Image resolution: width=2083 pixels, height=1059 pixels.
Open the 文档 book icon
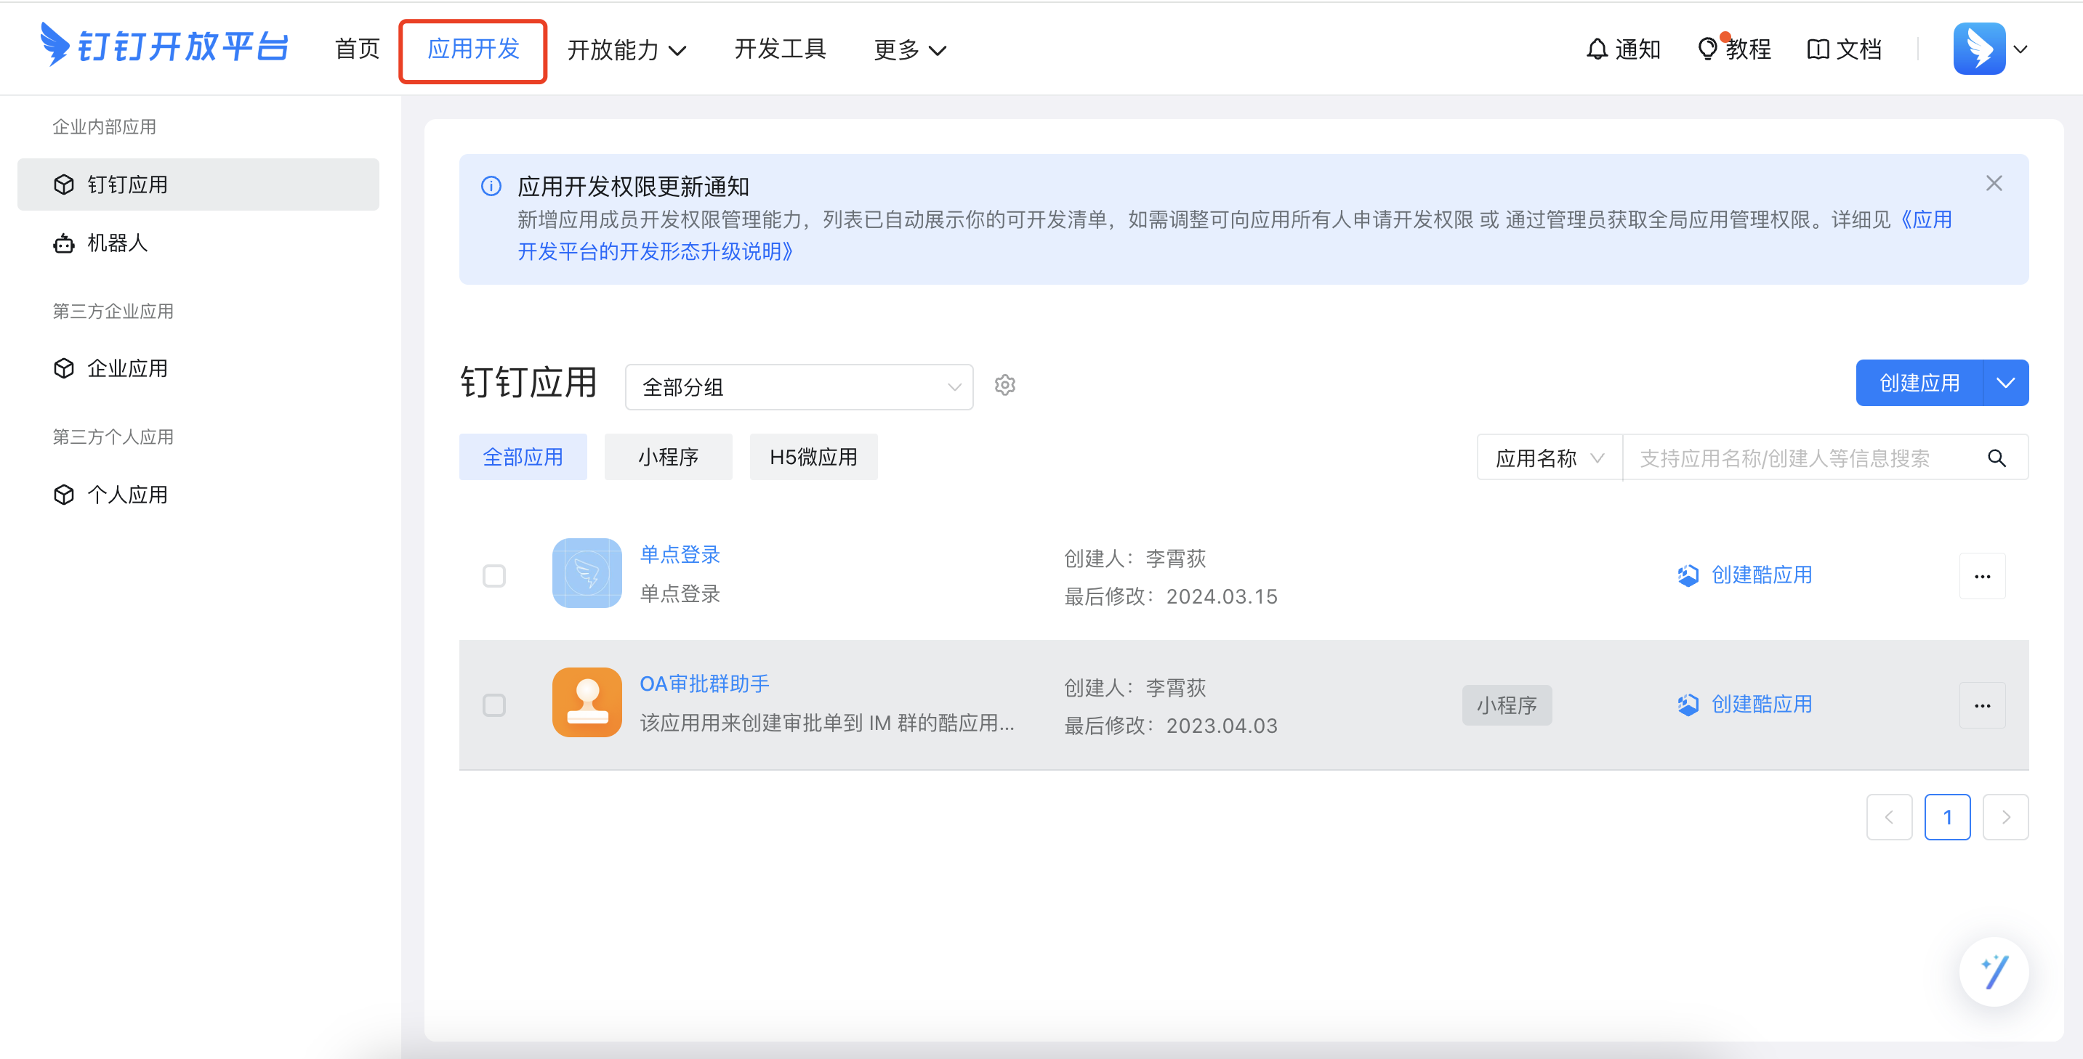tap(1817, 49)
